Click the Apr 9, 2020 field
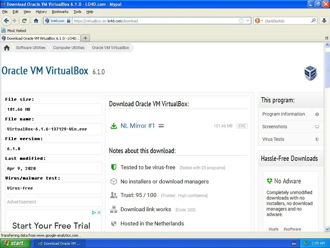The height and width of the screenshot is (248, 330). (53, 168)
